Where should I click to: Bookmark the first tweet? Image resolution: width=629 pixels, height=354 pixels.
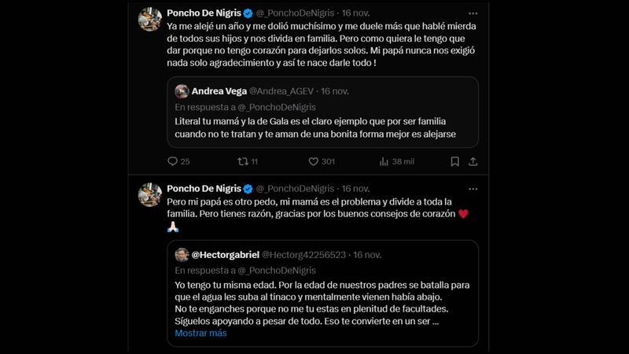tap(454, 162)
